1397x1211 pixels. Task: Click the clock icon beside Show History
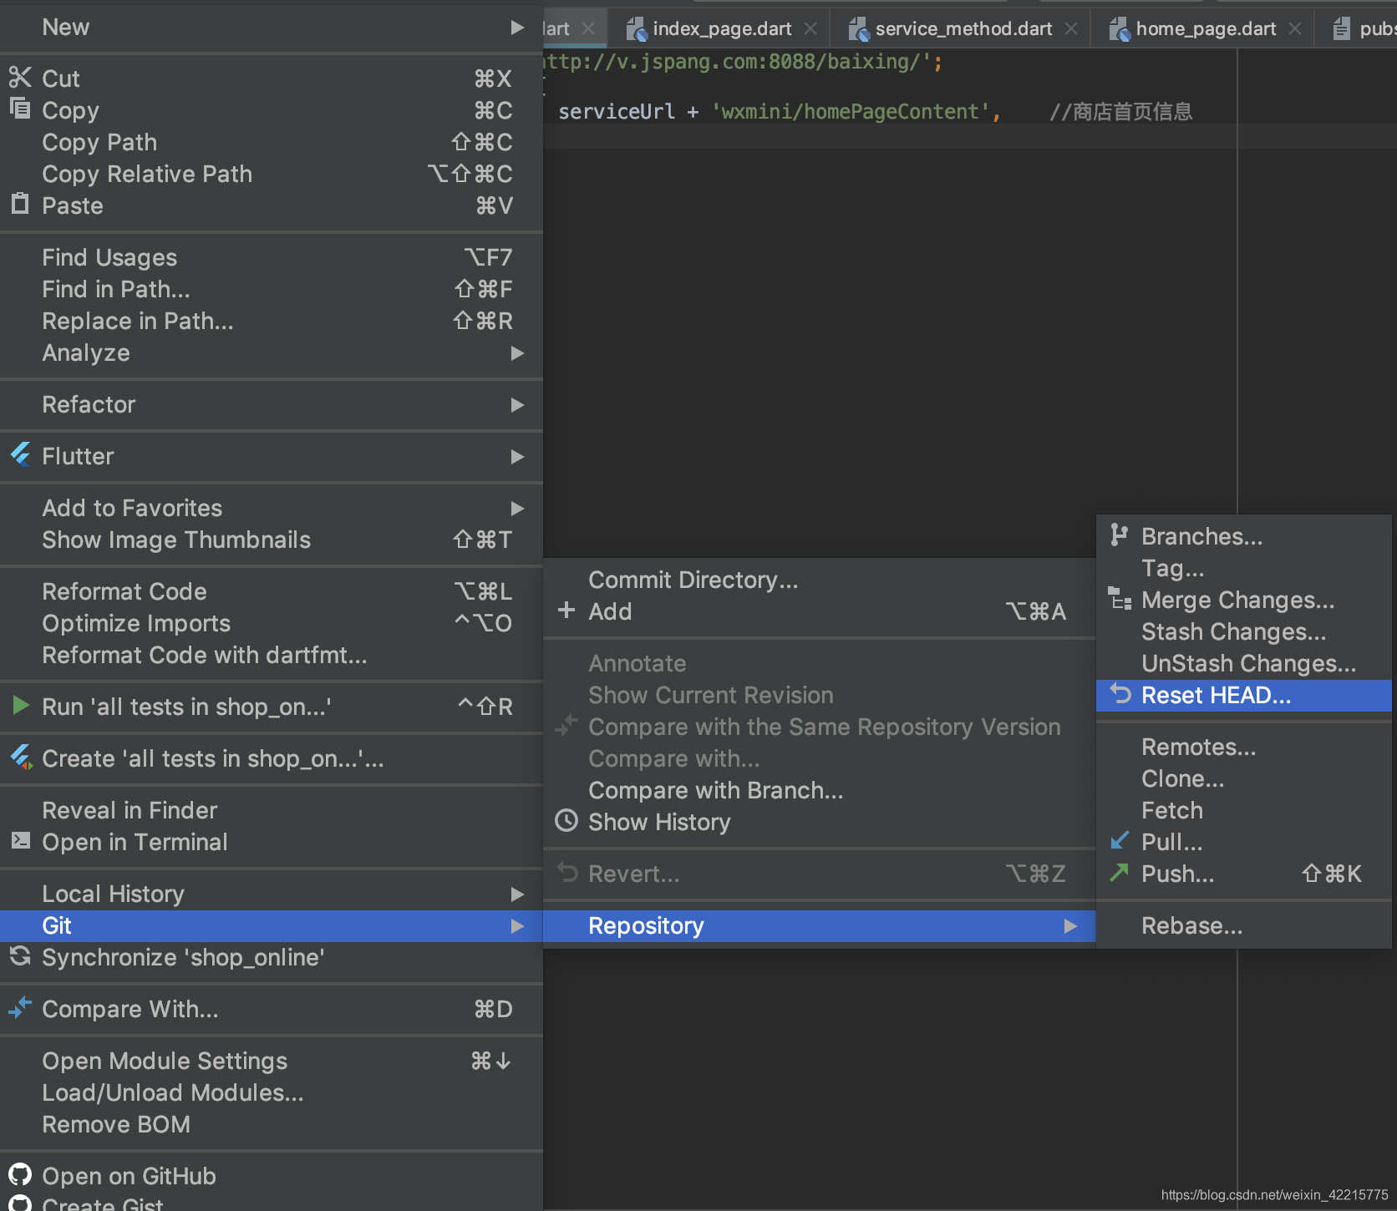point(566,821)
